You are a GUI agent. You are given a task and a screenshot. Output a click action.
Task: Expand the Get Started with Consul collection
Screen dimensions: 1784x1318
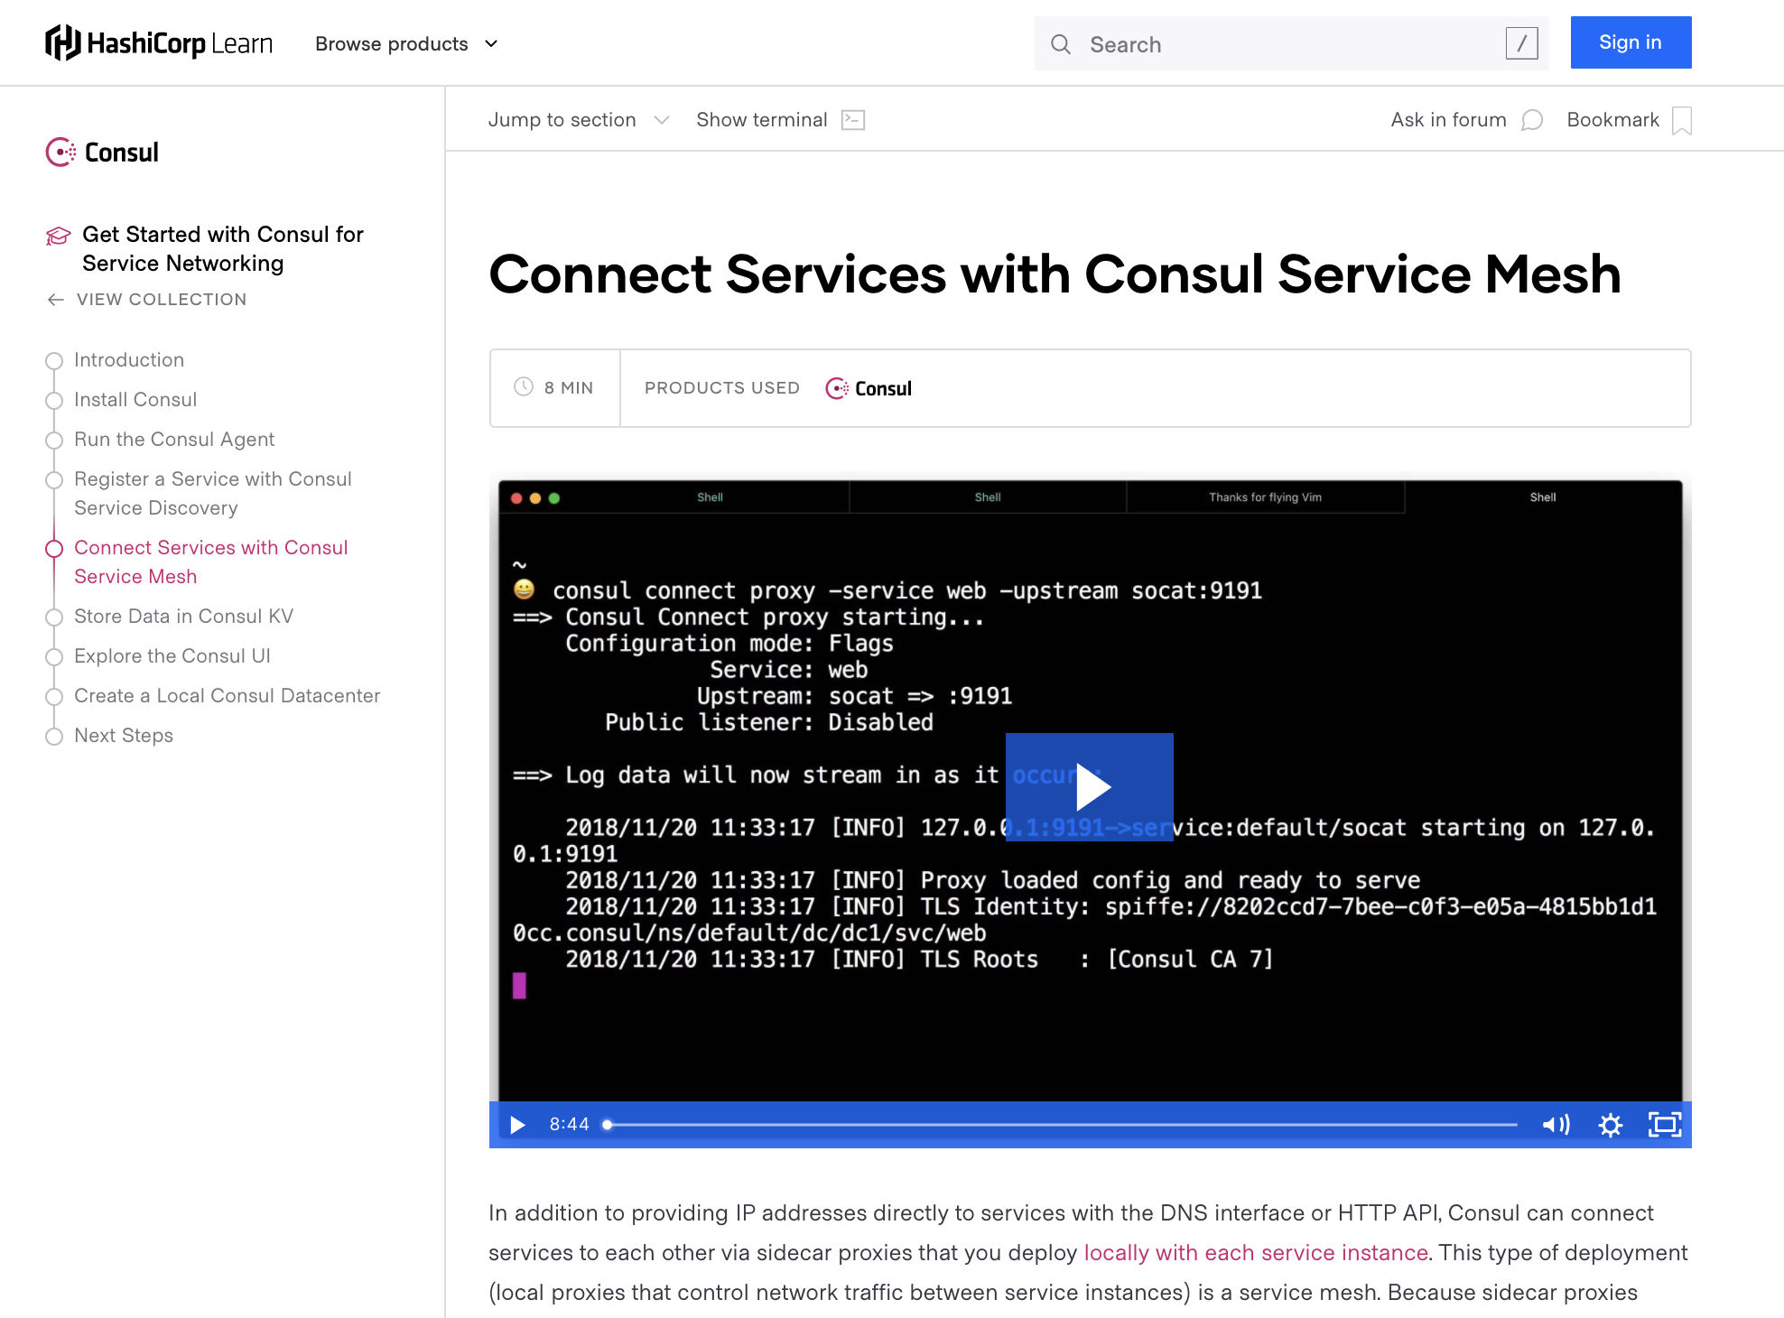tap(223, 246)
